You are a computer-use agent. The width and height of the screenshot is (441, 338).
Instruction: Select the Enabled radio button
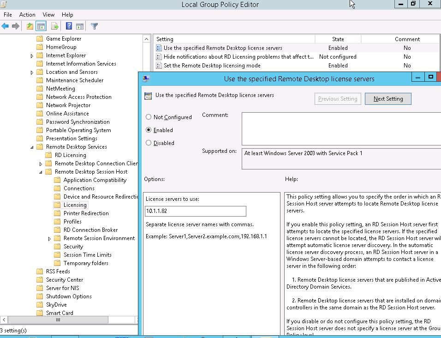tap(149, 130)
